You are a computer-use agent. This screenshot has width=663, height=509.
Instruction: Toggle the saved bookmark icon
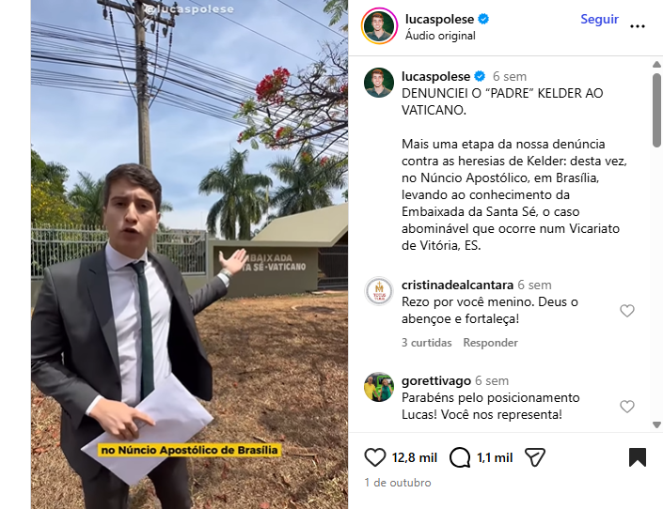click(638, 457)
